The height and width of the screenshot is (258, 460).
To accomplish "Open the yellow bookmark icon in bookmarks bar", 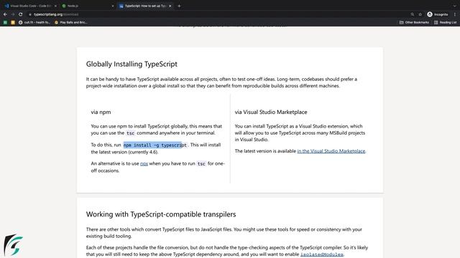I will [x=13, y=22].
